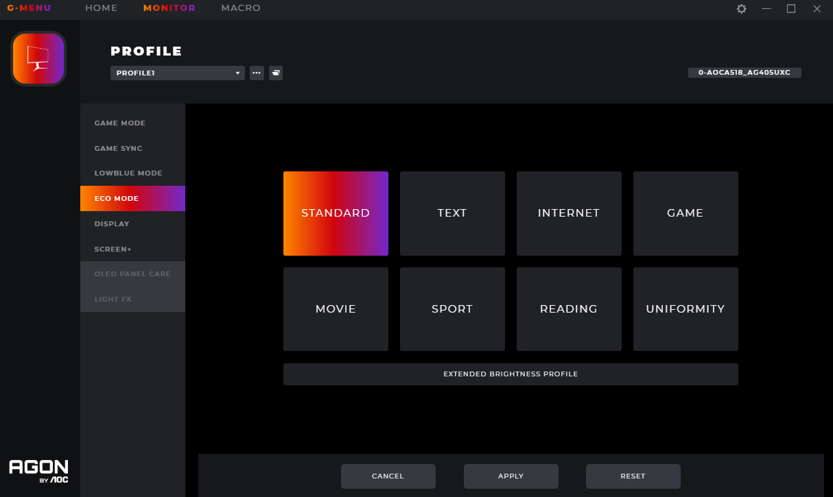The width and height of the screenshot is (833, 497).
Task: Select the Standard eco mode tile
Action: pos(336,213)
